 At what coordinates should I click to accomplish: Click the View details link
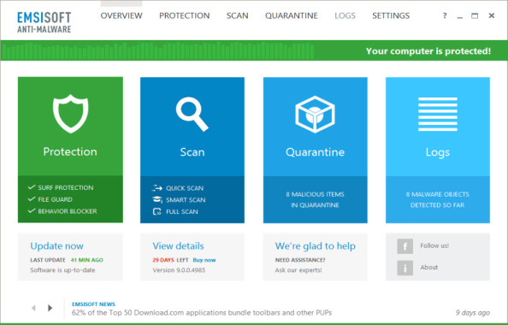(178, 246)
